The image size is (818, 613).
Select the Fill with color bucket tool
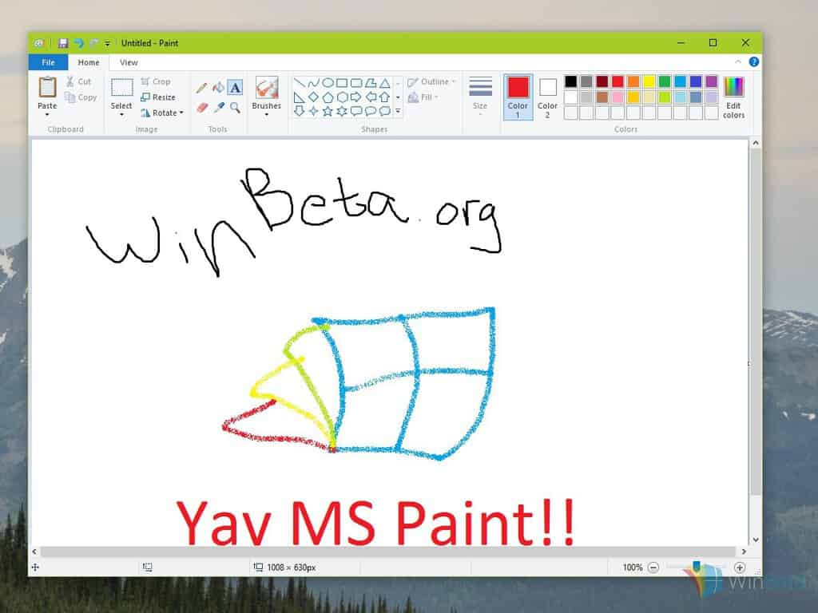pos(219,88)
